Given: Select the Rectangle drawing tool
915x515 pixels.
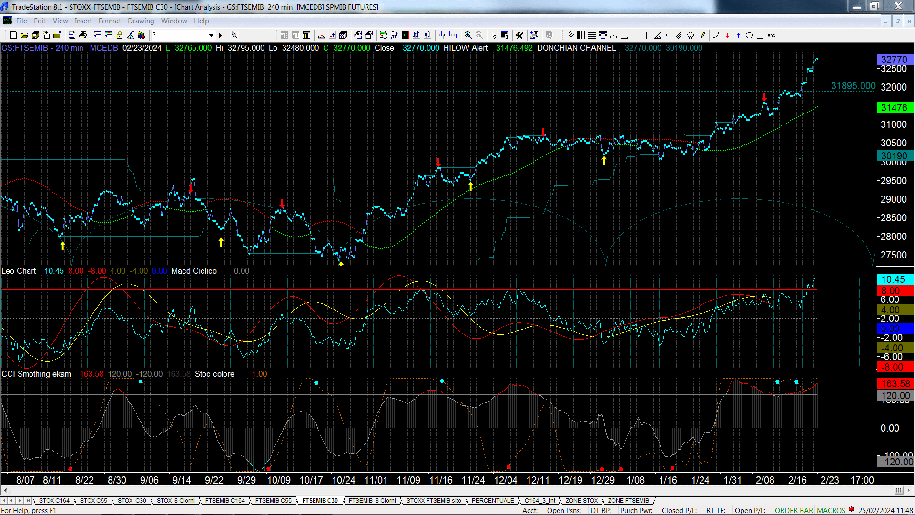Looking at the screenshot, I should point(760,35).
